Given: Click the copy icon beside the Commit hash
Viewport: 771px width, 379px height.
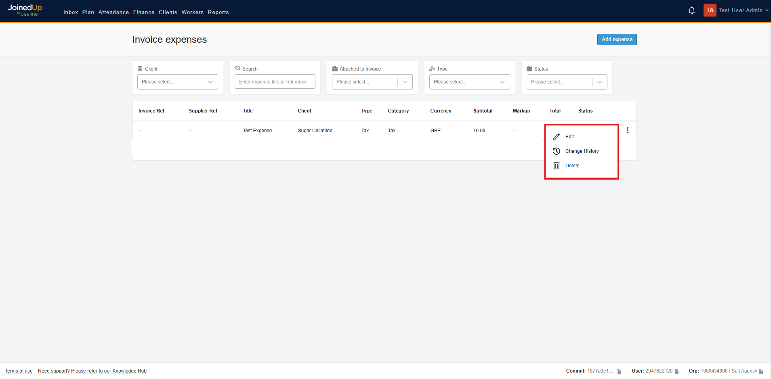Looking at the screenshot, I should click(619, 371).
